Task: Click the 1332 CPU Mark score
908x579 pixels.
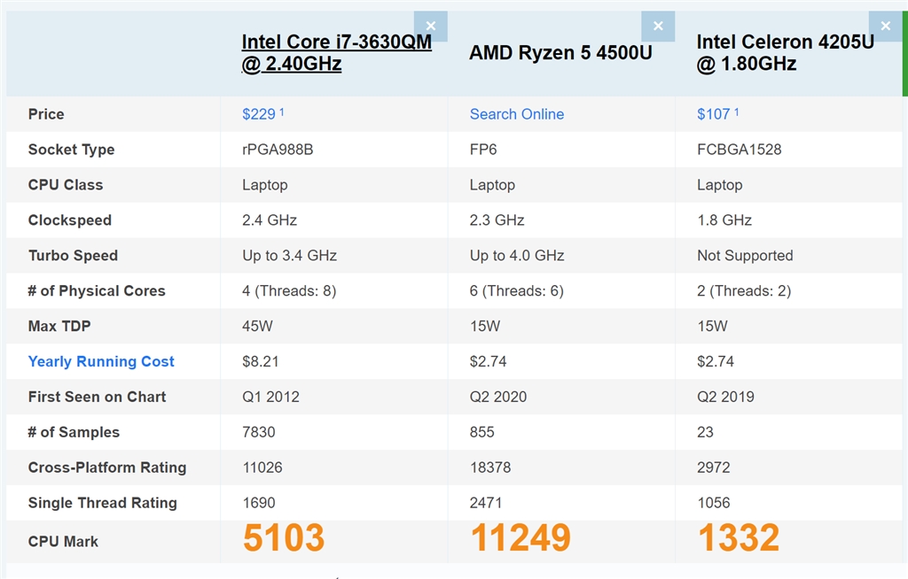Action: (738, 538)
